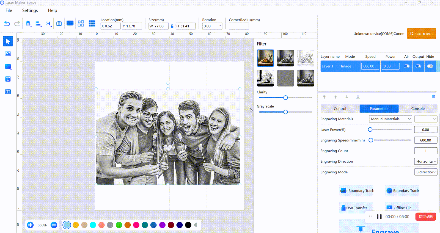Zoom out with the minus button
The height and width of the screenshot is (233, 440).
coord(54,225)
